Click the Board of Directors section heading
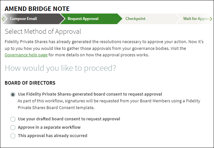 pyautogui.click(x=30, y=83)
